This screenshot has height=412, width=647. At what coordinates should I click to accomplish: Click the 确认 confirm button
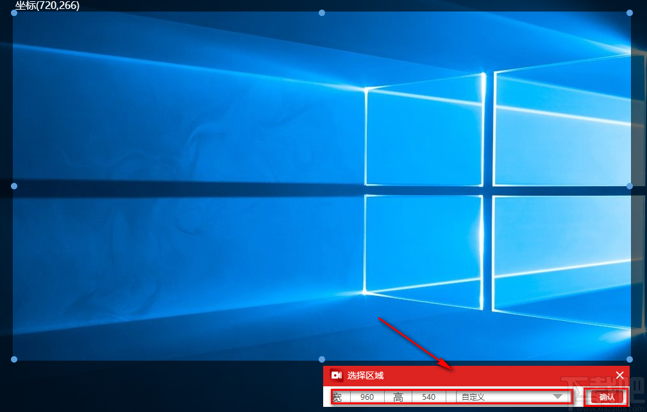point(607,397)
